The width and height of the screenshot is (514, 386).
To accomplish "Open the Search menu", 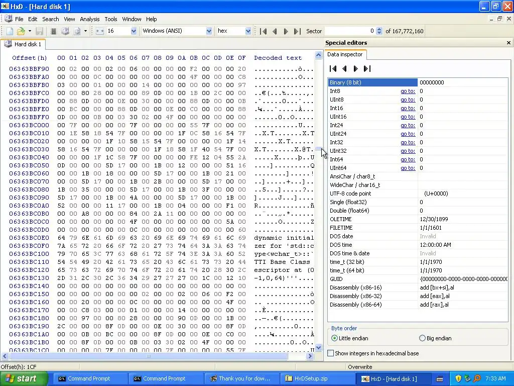I will tap(51, 19).
